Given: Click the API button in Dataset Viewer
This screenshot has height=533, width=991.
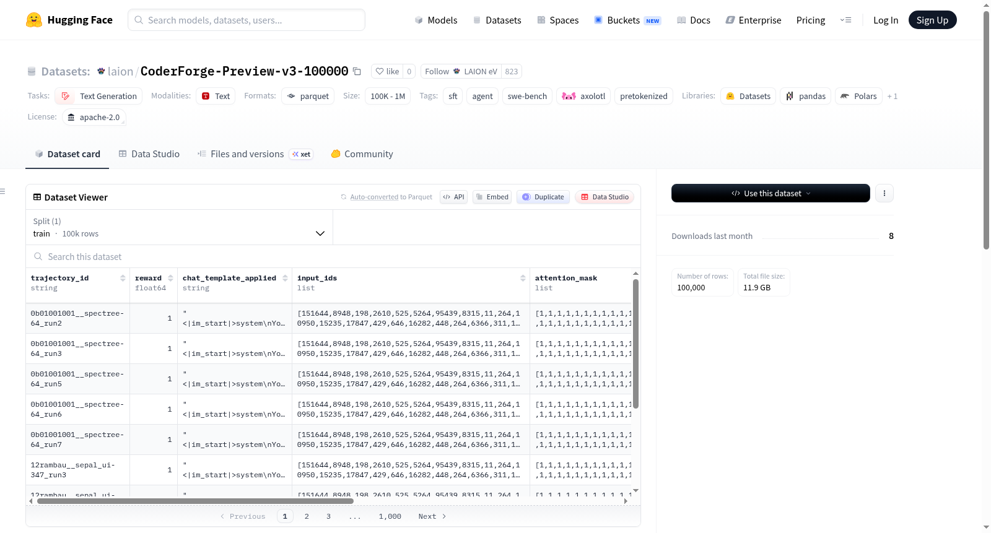Looking at the screenshot, I should click(453, 197).
